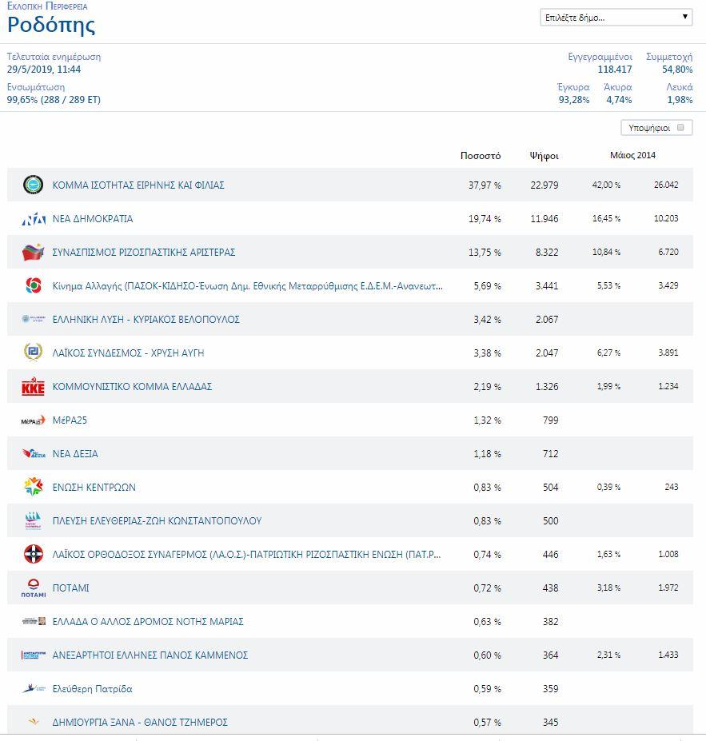Click the ΕΝΩΣΗ ΚΕΝΤΡΩΩΝ colorful star logo
Image resolution: width=706 pixels, height=741 pixels.
point(33,487)
